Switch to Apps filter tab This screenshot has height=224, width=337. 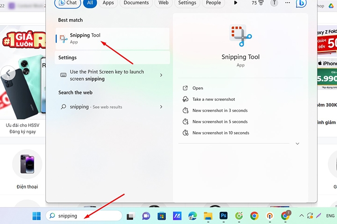(108, 3)
